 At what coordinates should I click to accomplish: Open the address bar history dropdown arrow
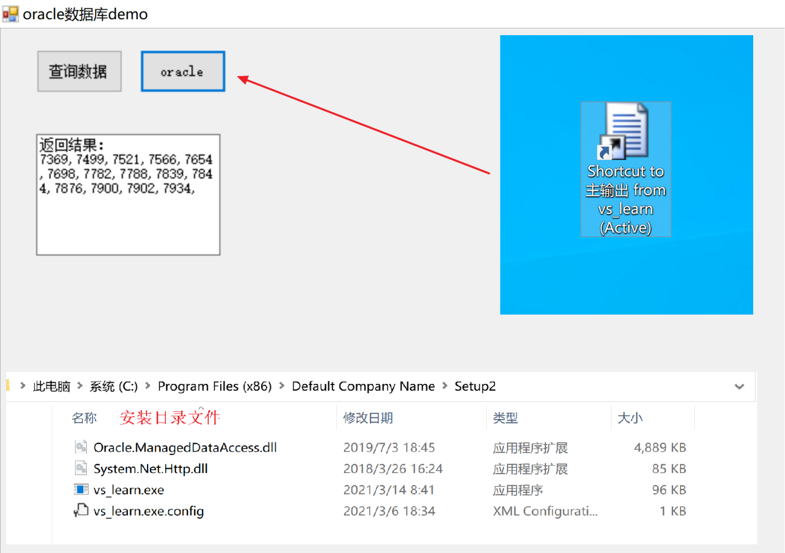coord(740,386)
